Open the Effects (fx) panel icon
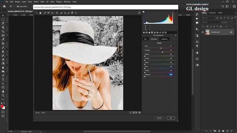Viewport: 237px width, 133px height. tap(160, 33)
